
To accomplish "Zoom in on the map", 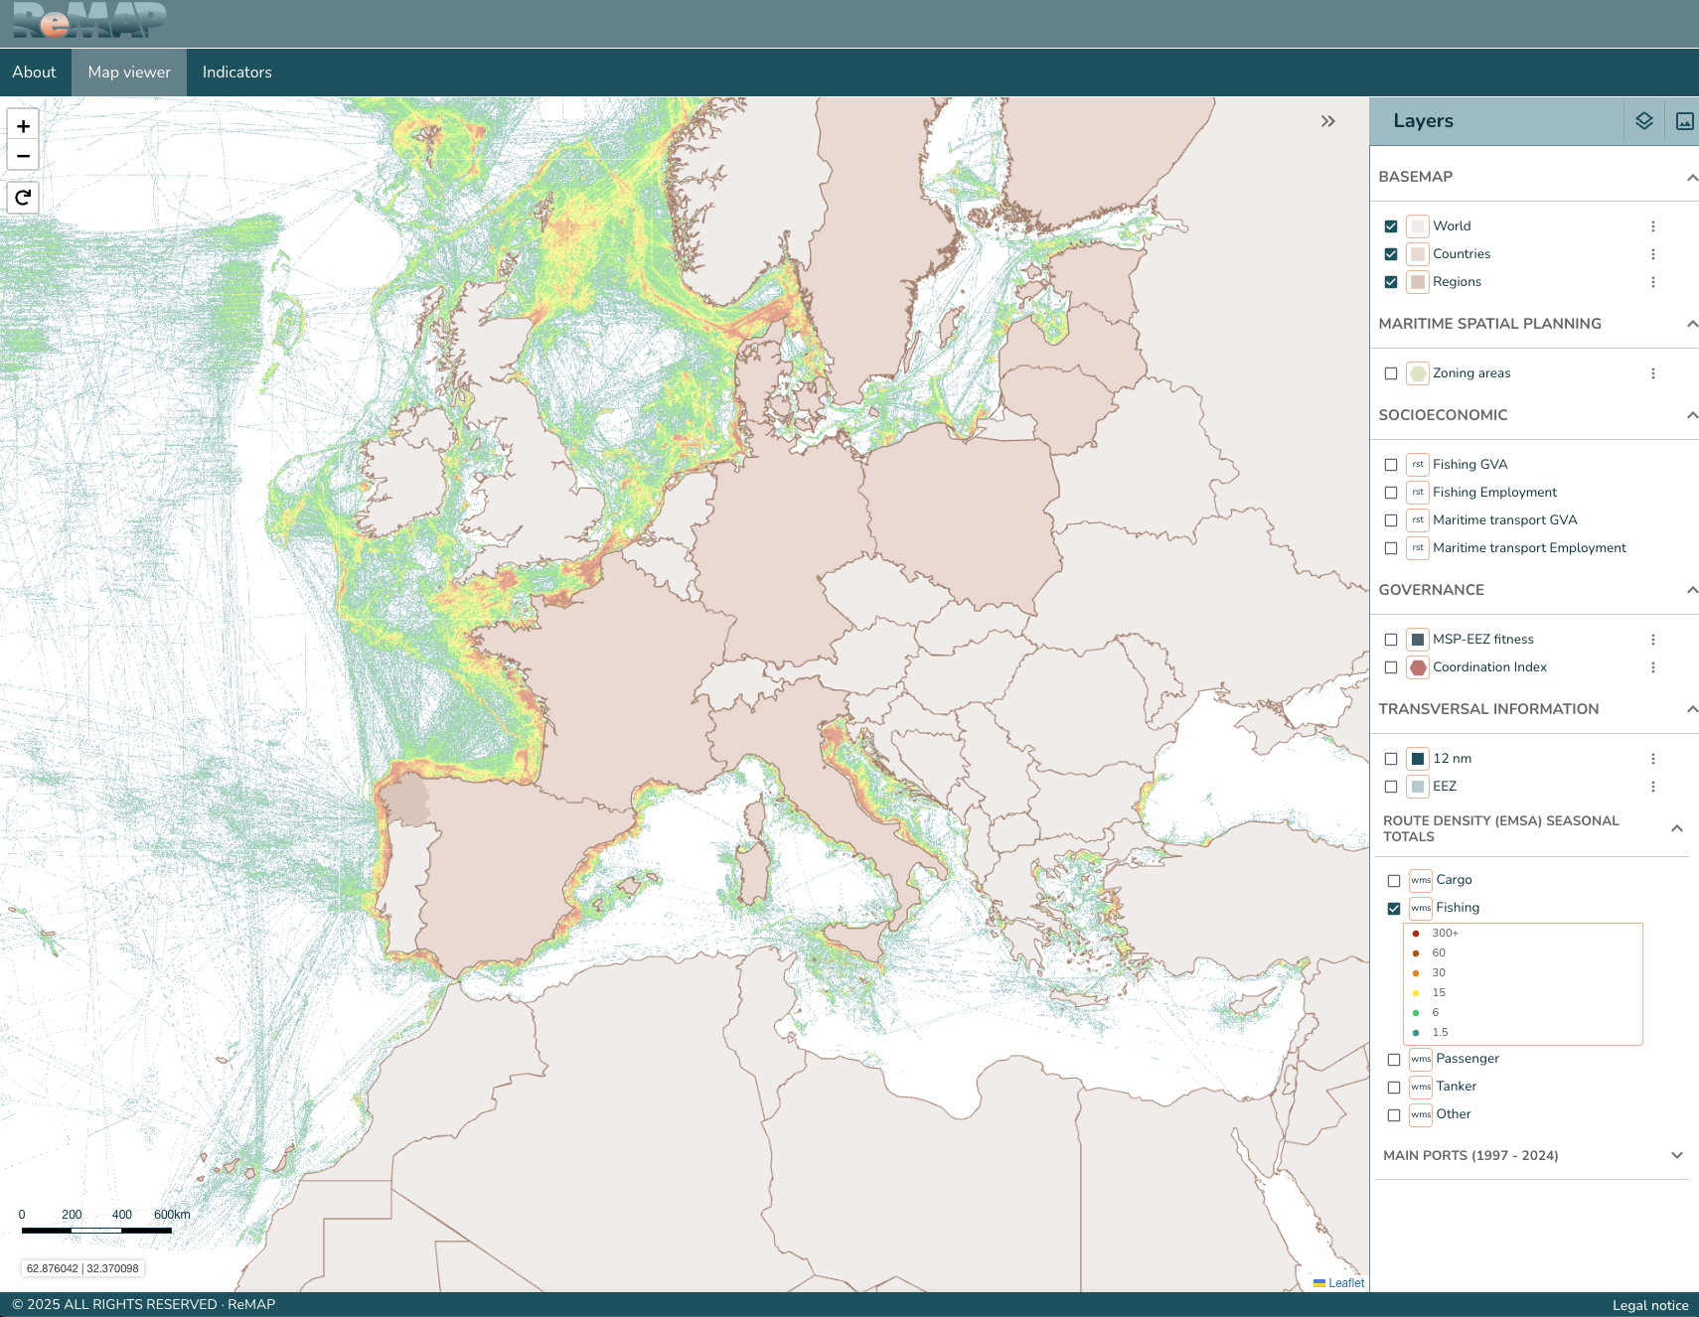I will point(23,126).
